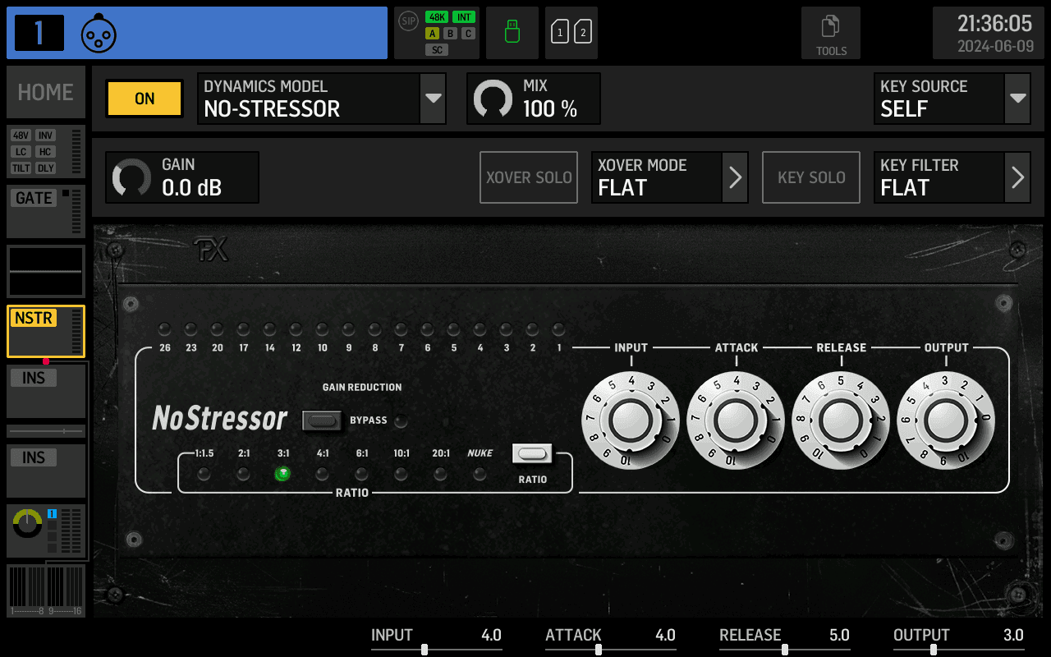Open the Tools menu

click(x=831, y=33)
